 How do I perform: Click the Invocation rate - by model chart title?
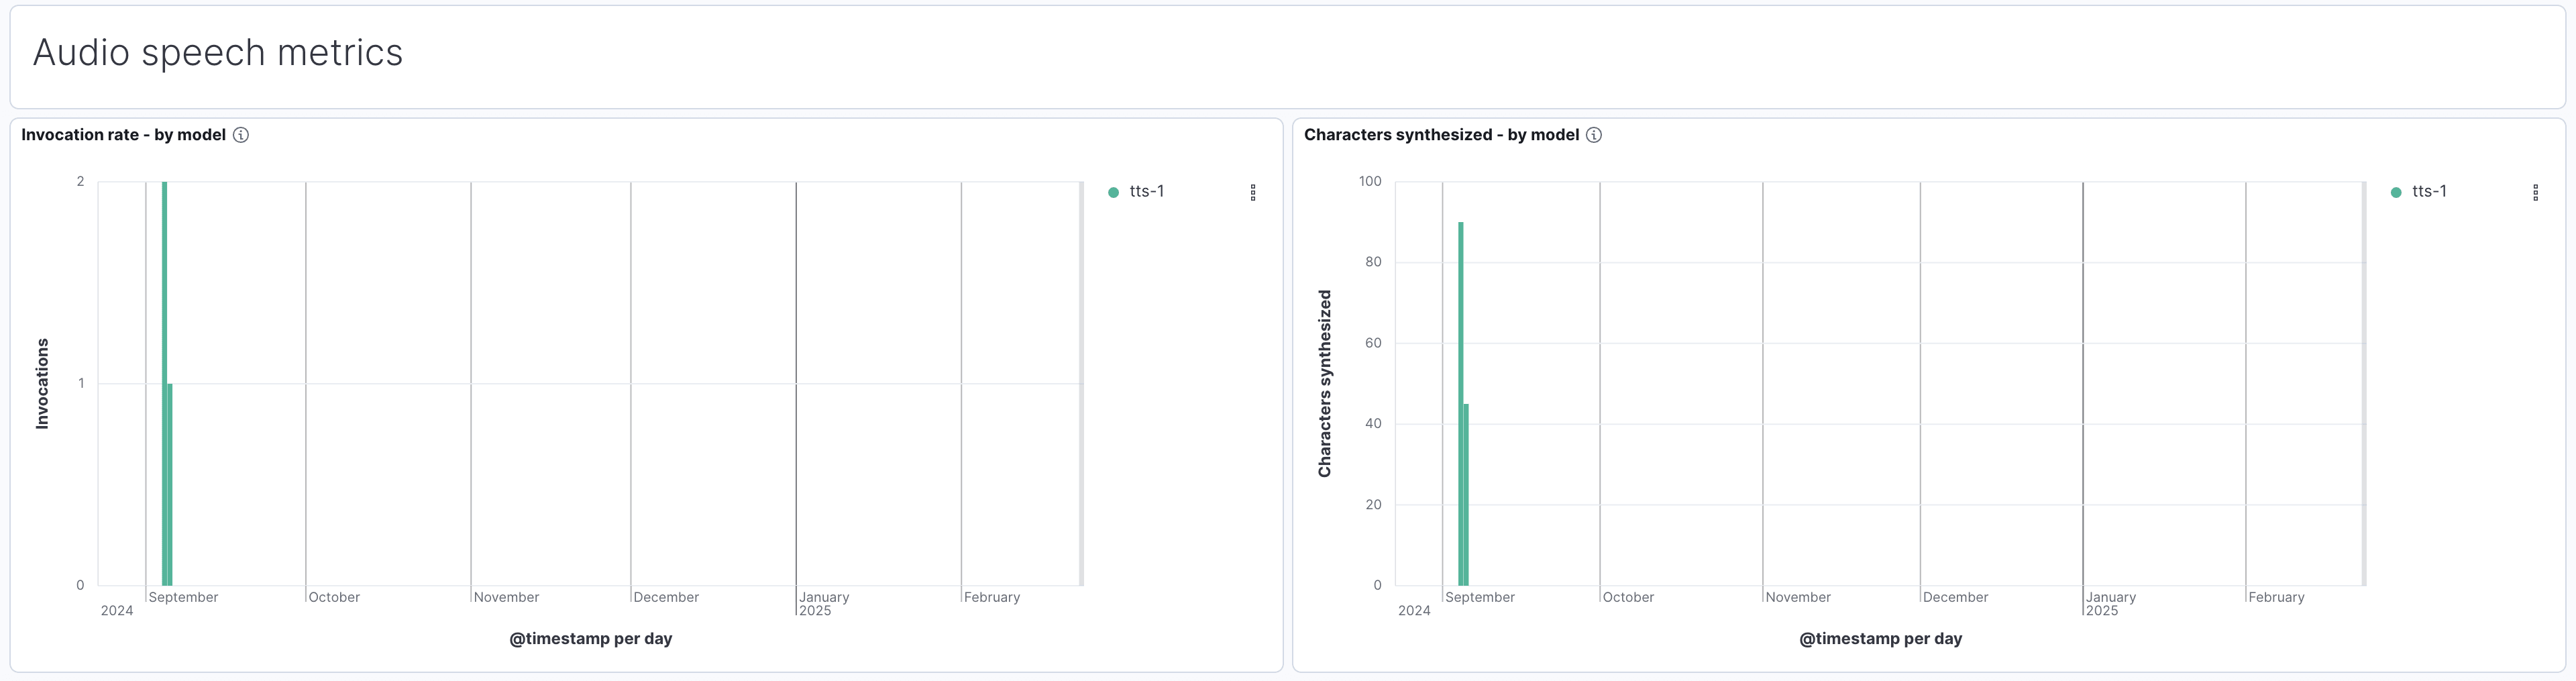point(125,134)
